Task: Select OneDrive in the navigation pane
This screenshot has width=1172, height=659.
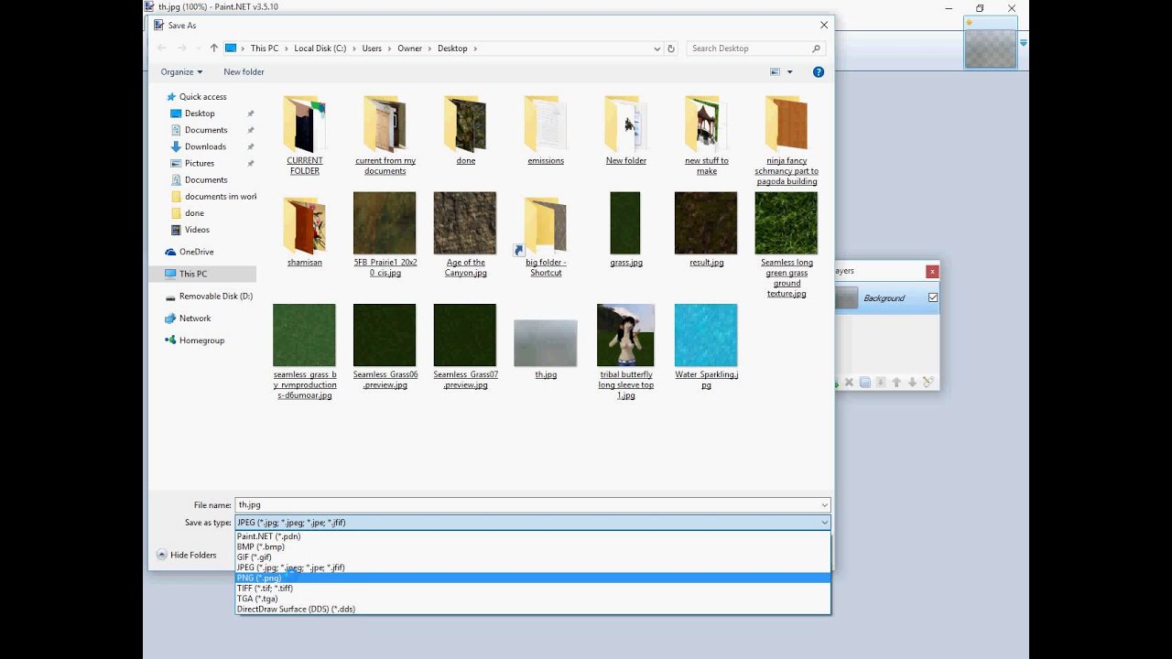Action: (196, 252)
